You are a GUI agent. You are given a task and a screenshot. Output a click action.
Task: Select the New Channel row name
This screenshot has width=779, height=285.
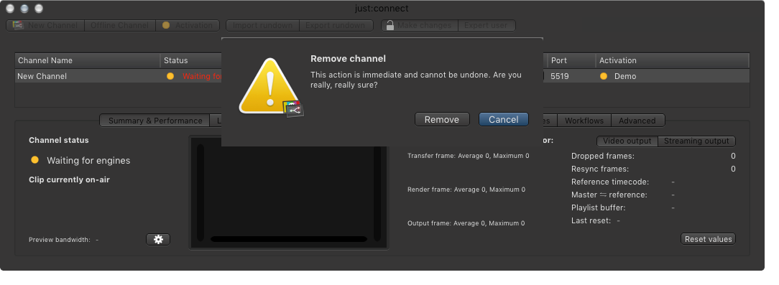coord(42,77)
